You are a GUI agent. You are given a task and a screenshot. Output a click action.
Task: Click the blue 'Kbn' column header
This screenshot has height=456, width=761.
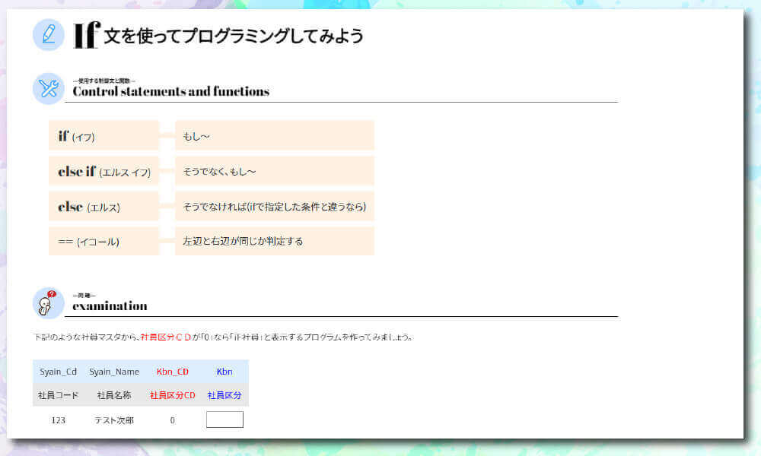(224, 372)
